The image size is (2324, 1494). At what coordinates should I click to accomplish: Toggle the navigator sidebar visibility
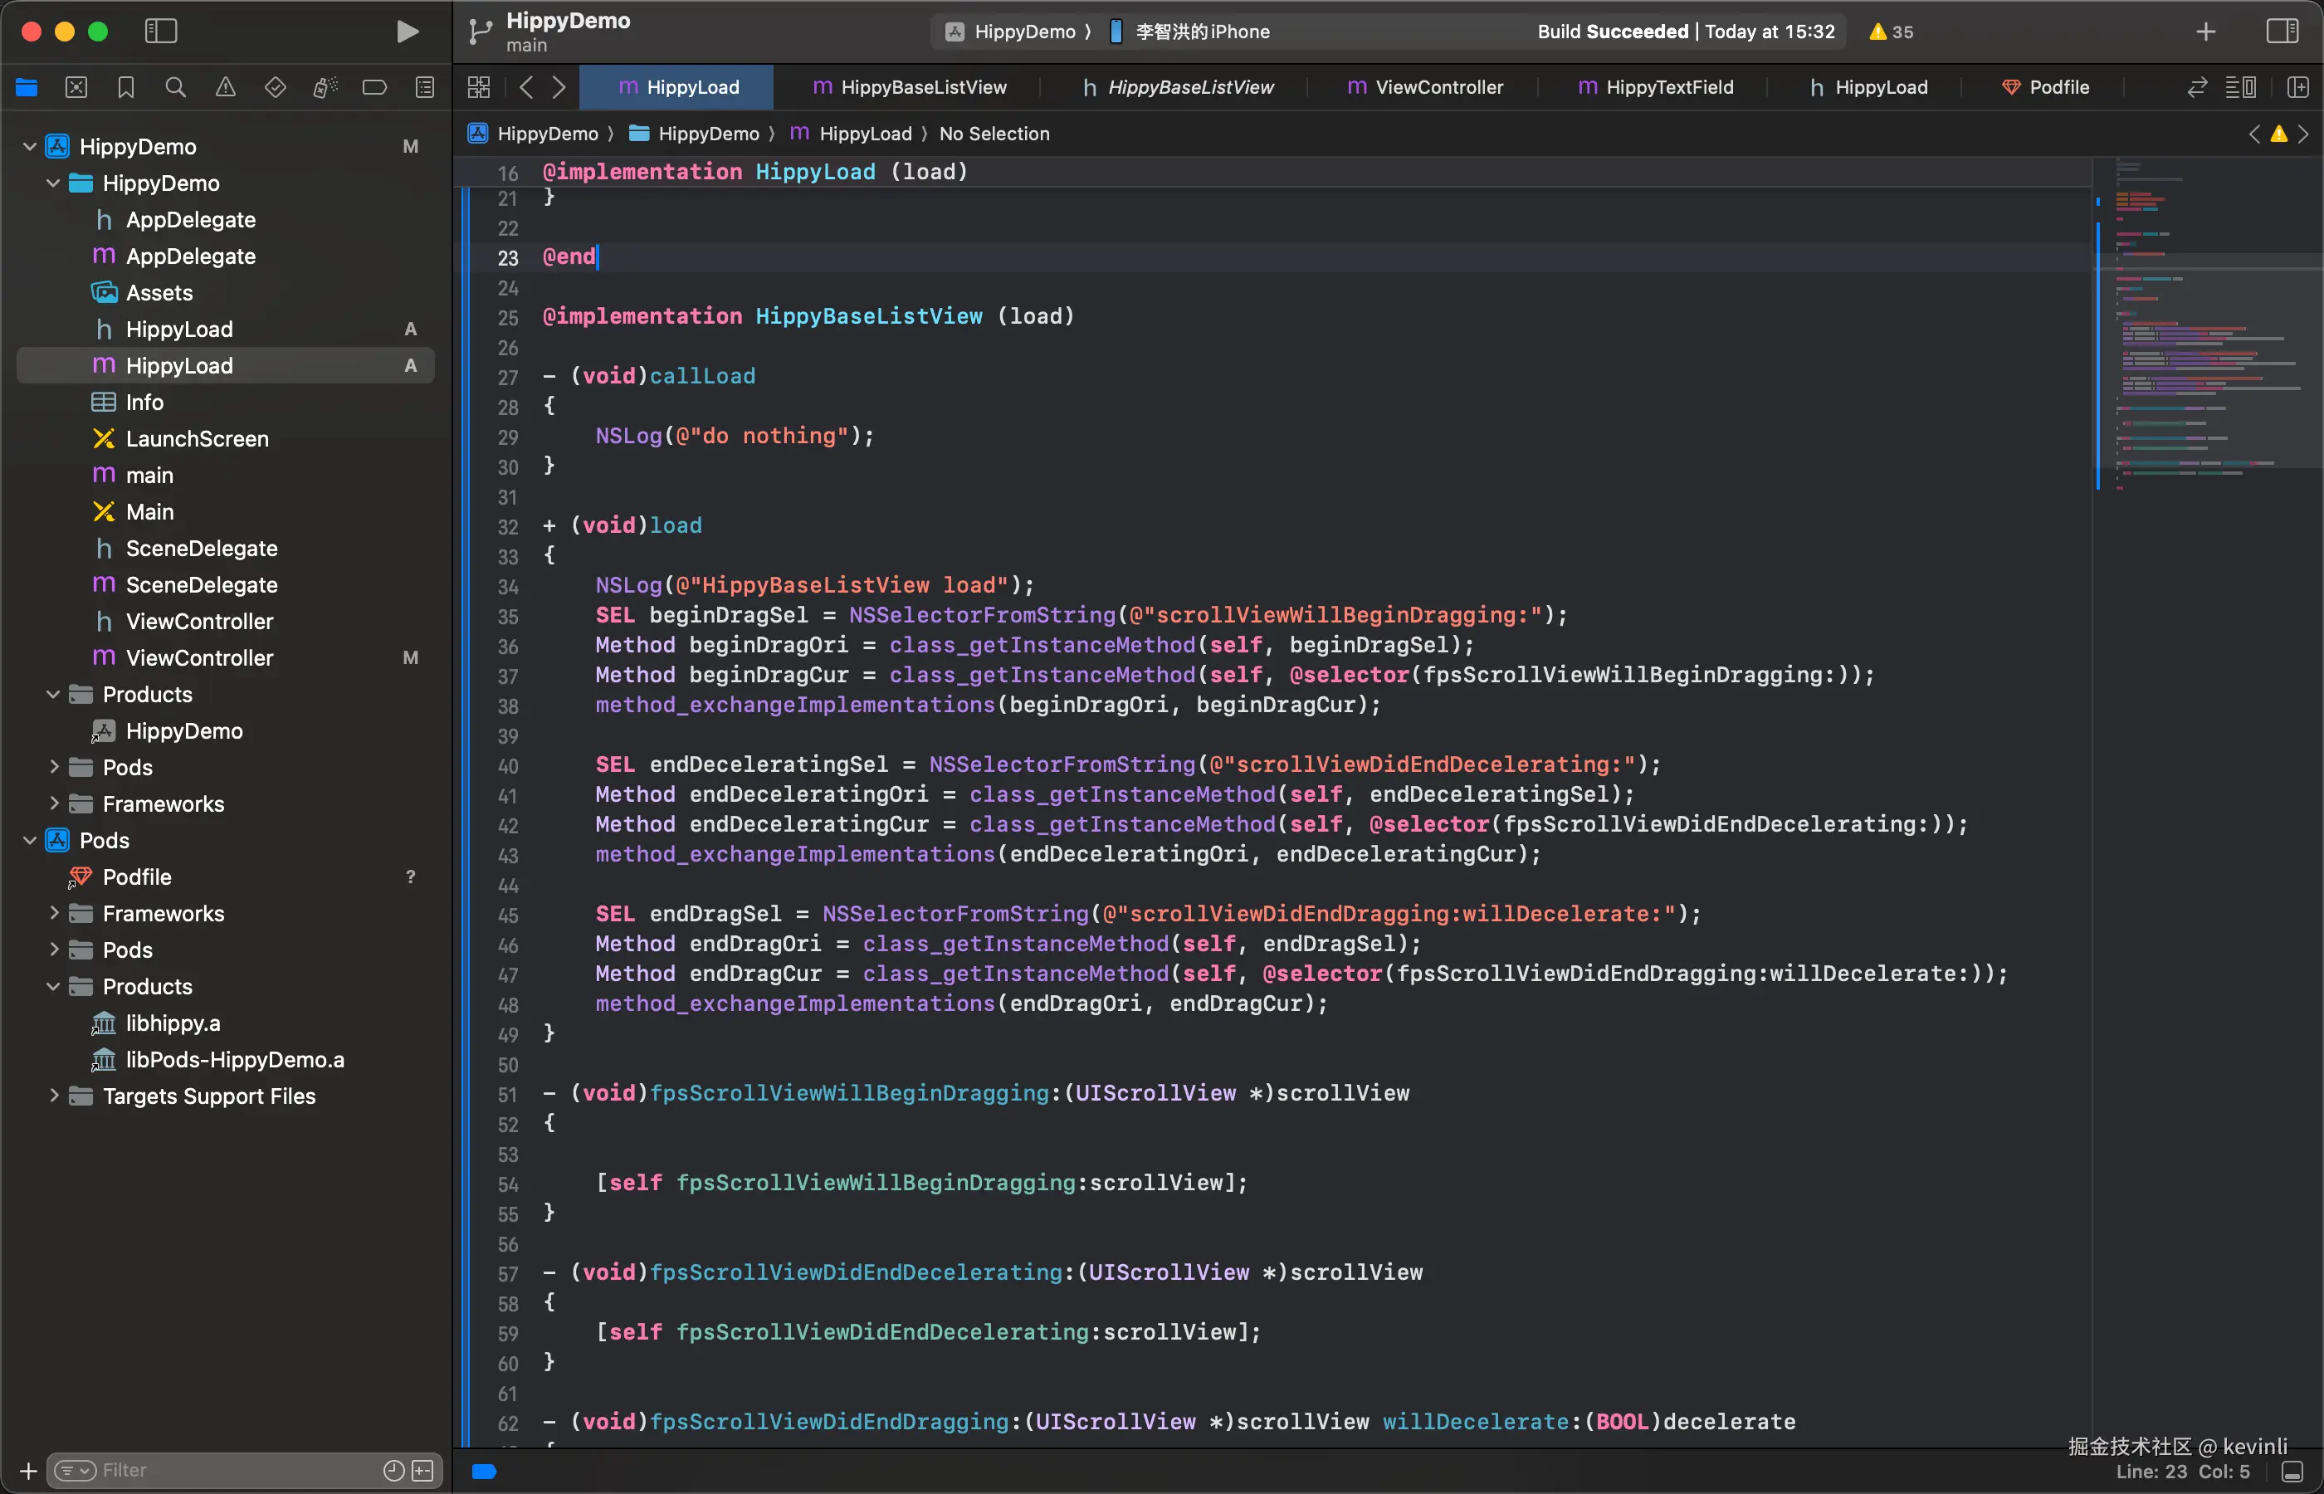[x=161, y=31]
